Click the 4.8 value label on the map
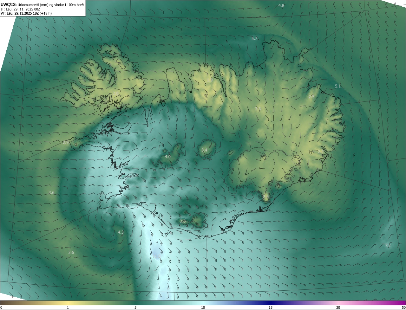Image resolution: width=406 pixels, height=310 pixels. (281, 5)
